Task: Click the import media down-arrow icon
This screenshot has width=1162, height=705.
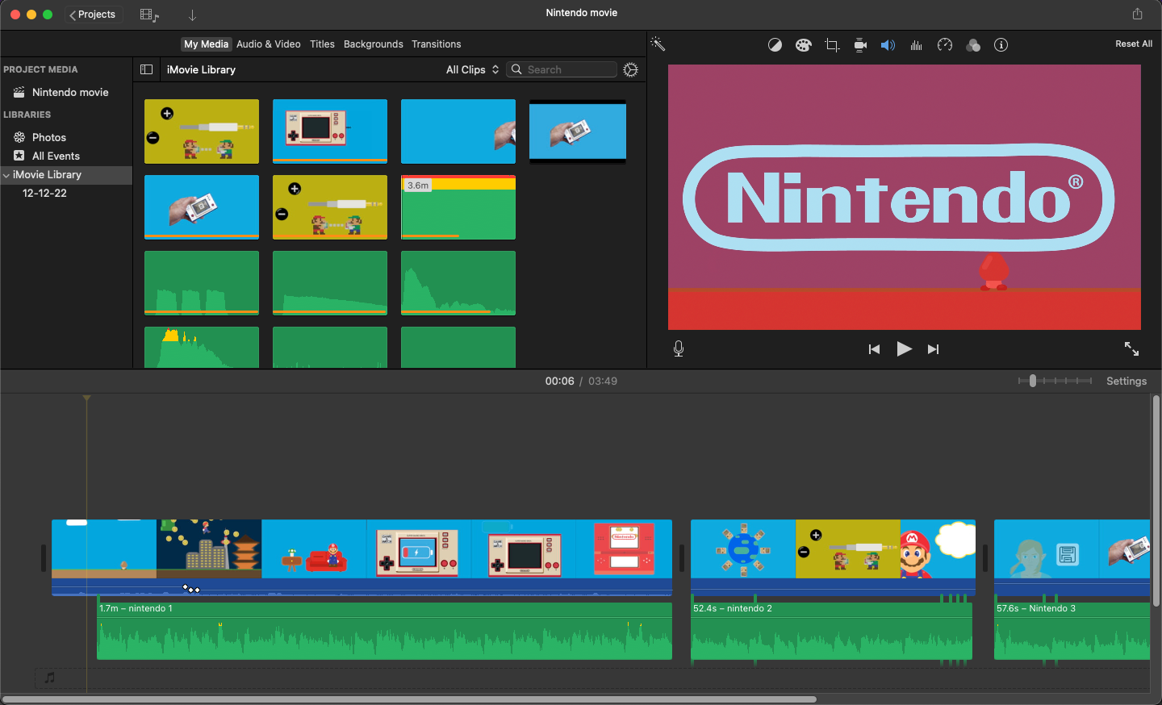Action: (192, 15)
